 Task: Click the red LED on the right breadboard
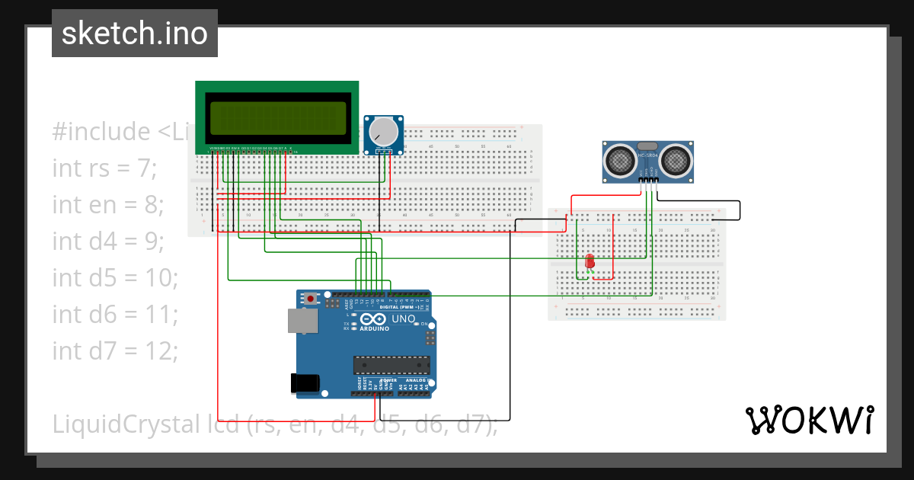click(x=590, y=262)
